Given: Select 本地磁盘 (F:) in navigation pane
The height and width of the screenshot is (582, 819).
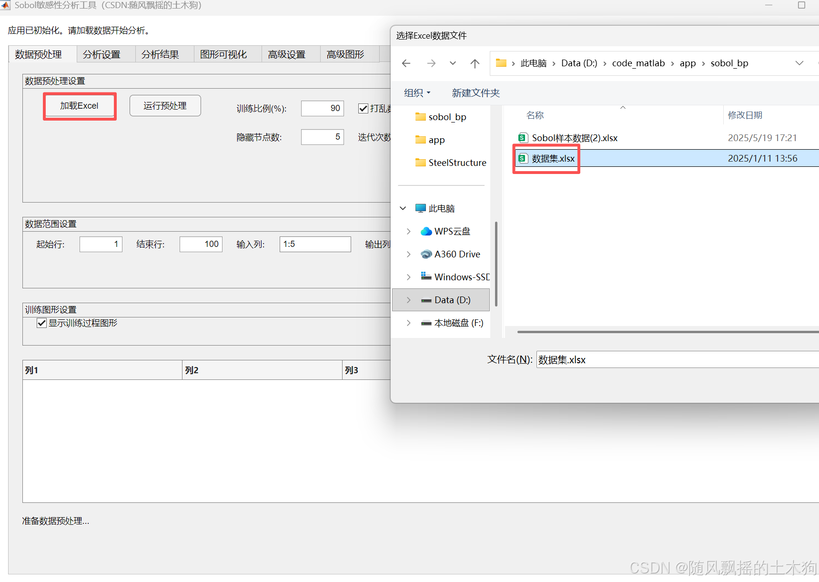Looking at the screenshot, I should pos(452,323).
